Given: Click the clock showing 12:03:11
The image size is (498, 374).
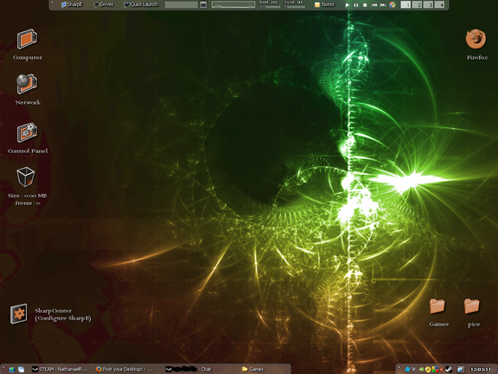Looking at the screenshot, I should [481, 369].
